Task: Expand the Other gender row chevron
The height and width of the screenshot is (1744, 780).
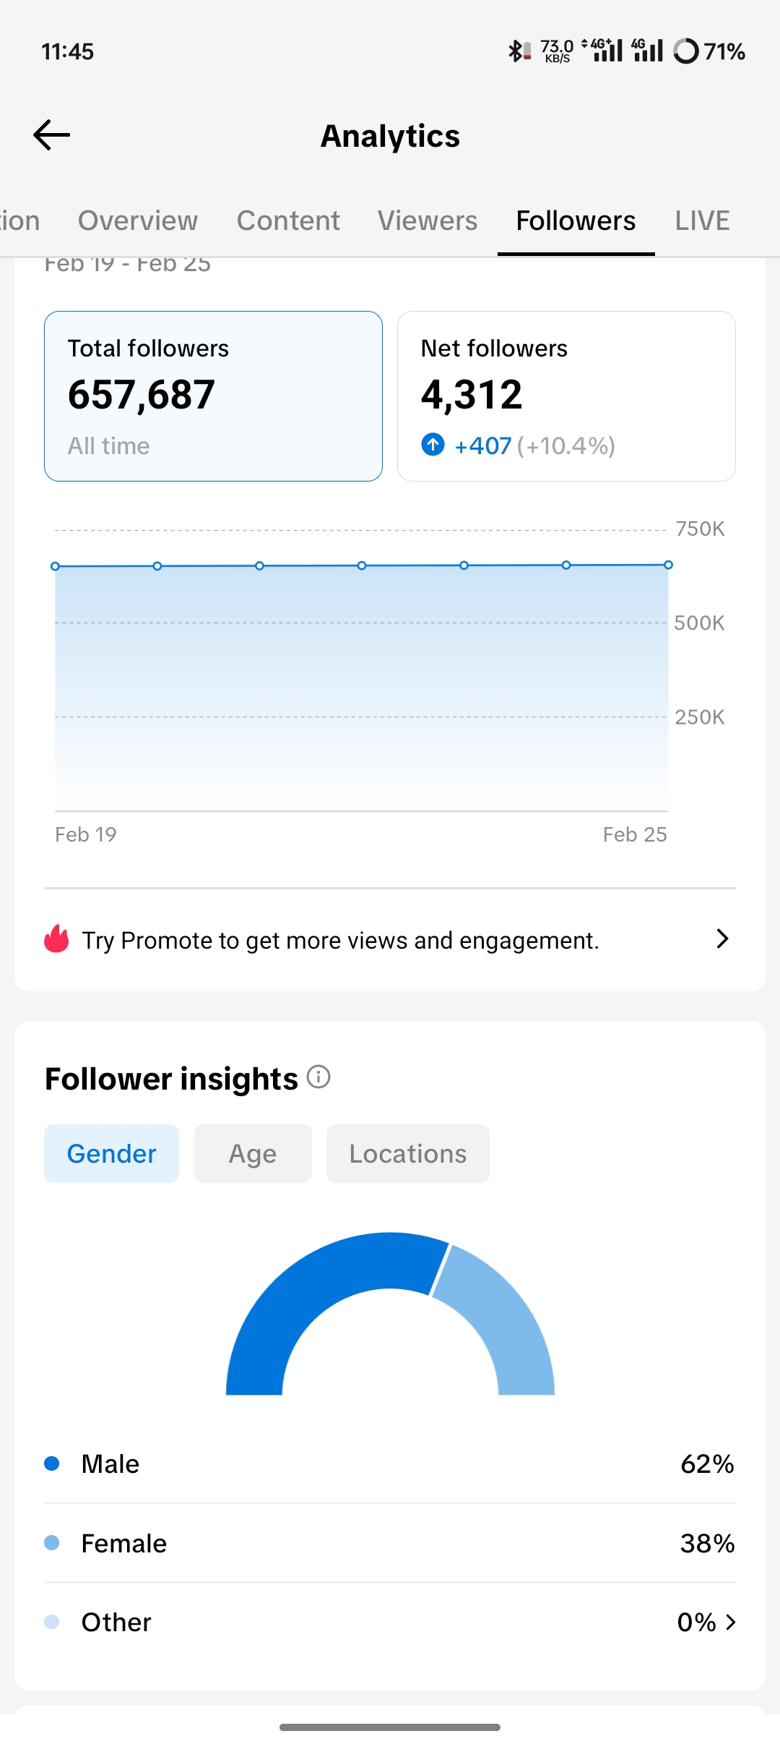Action: 731,1623
